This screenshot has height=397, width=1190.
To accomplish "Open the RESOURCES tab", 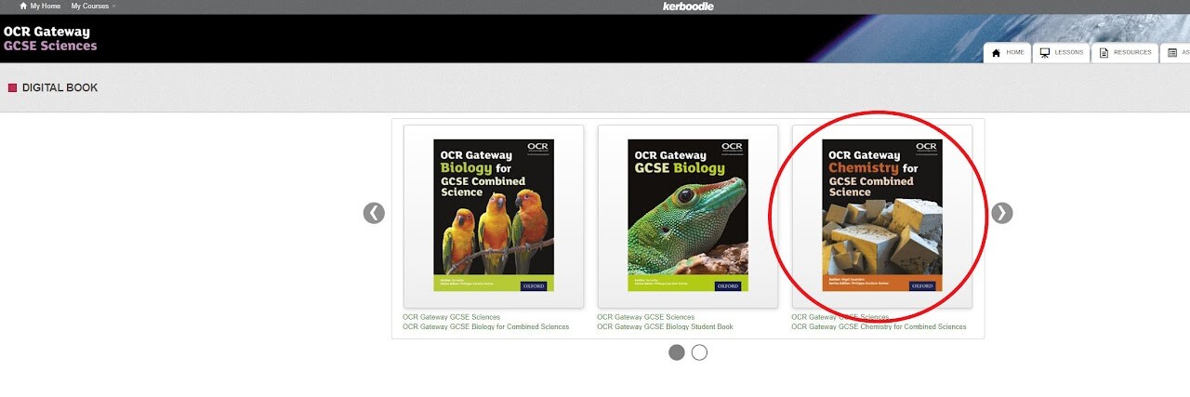I will pyautogui.click(x=1125, y=52).
